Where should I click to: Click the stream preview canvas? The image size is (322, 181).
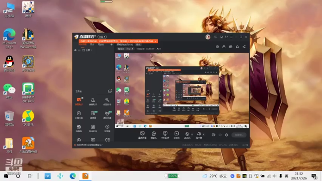[182, 90]
